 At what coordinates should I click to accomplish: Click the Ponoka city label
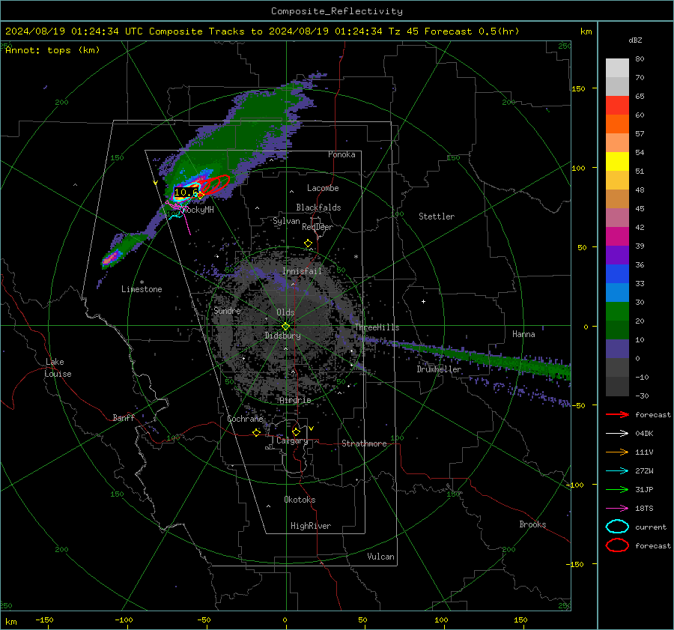(x=341, y=154)
